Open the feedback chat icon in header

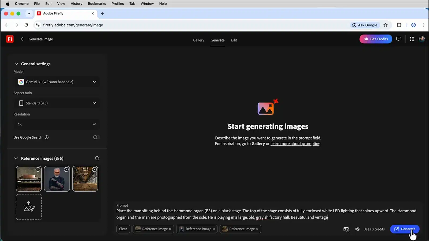coord(399,39)
